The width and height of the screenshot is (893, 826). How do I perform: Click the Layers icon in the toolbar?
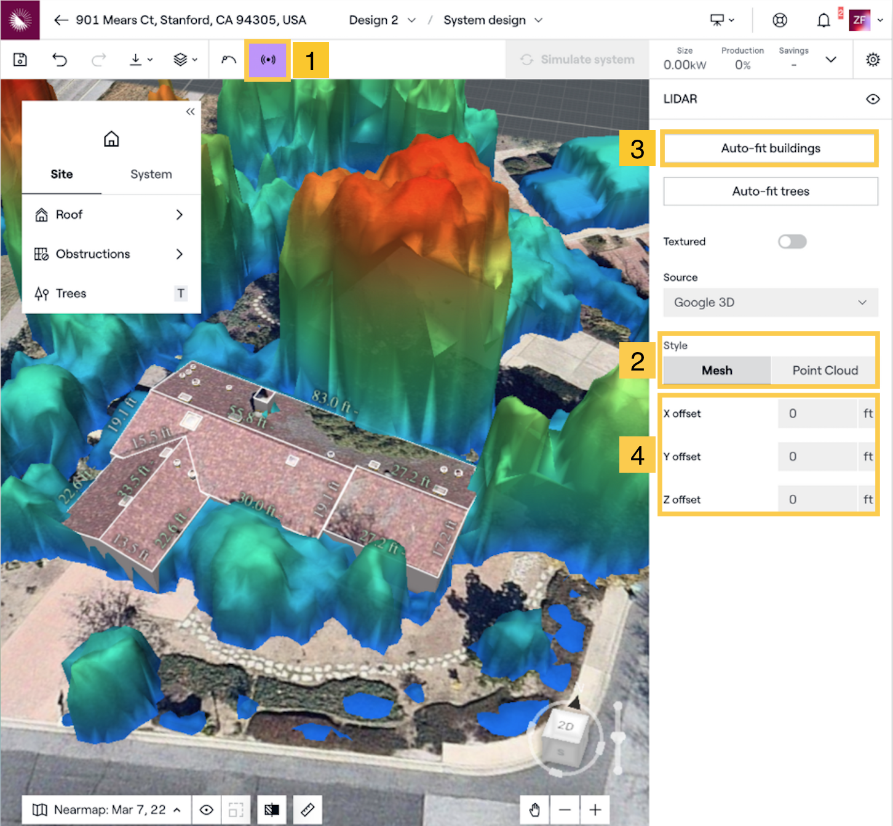[179, 59]
